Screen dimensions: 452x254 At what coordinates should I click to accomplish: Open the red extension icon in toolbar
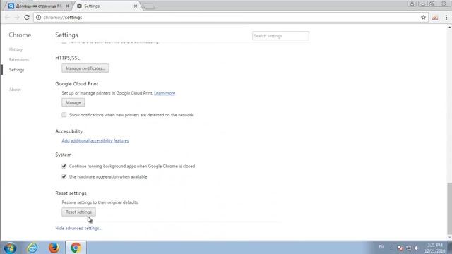click(435, 18)
